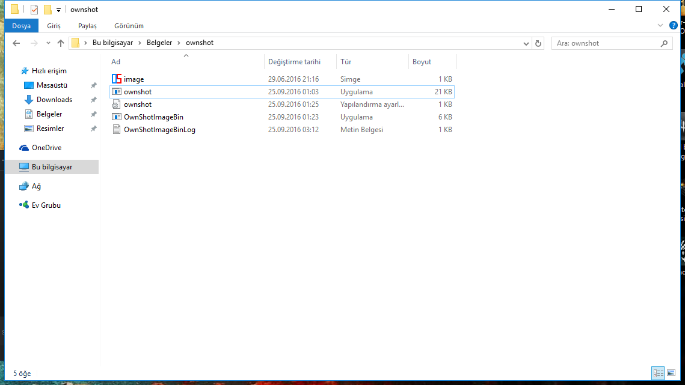Viewport: 685px width, 385px height.
Task: Open Masaüstü in the navigation pane
Action: [52, 85]
